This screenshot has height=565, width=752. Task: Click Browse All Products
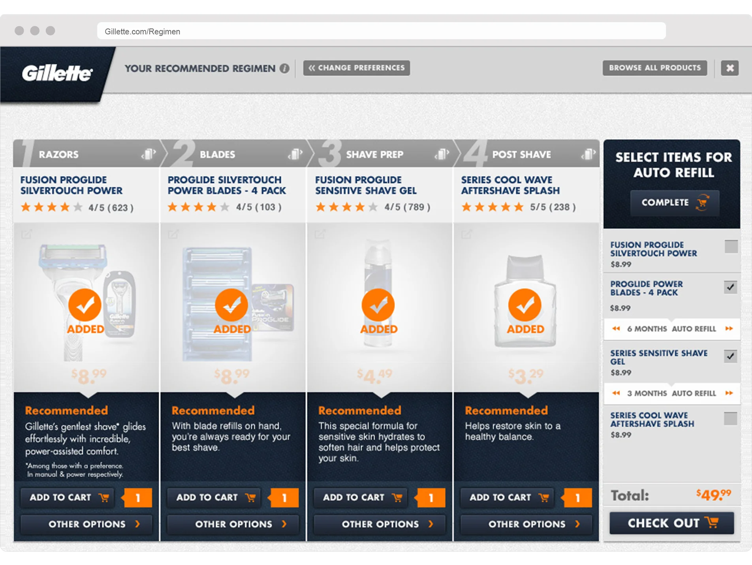(x=655, y=68)
